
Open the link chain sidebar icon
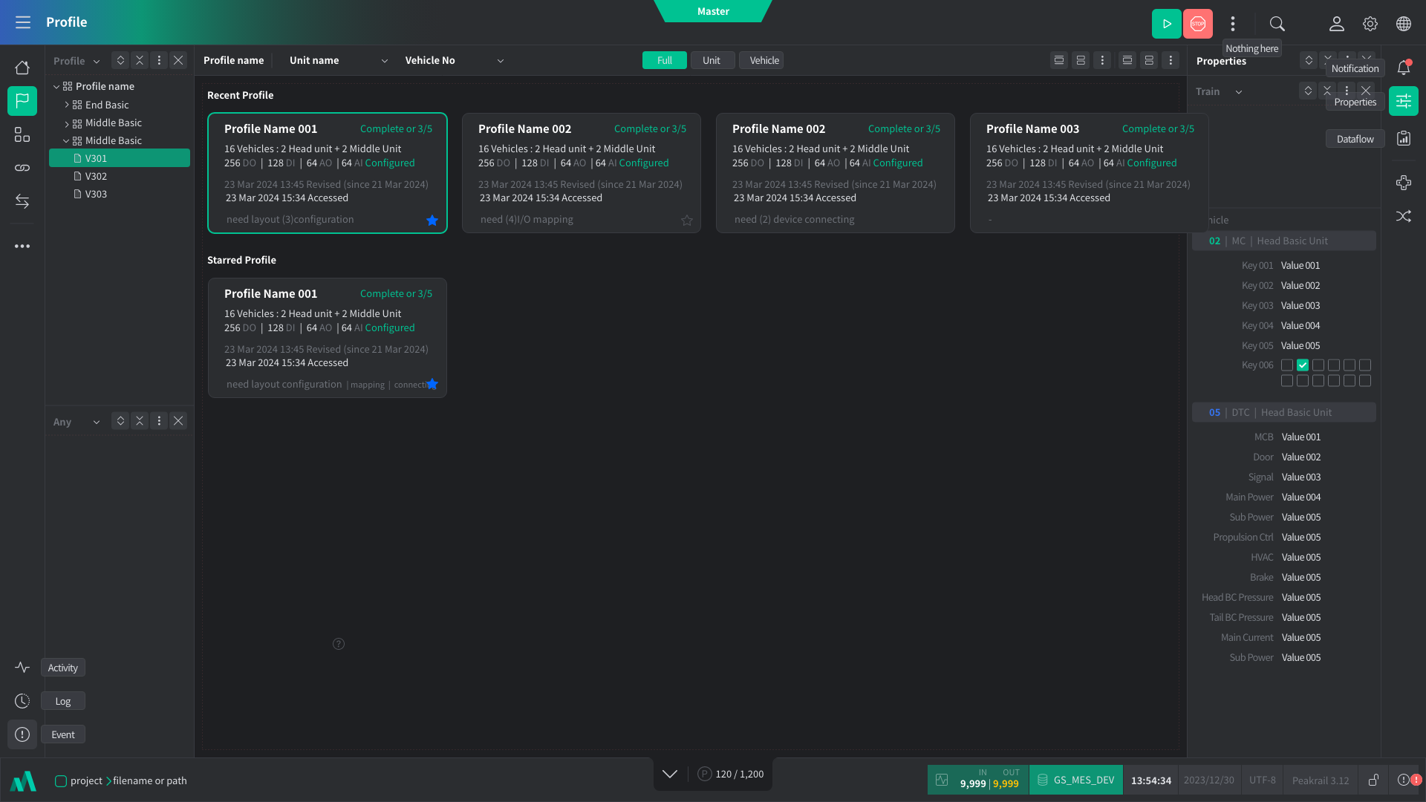[22, 168]
